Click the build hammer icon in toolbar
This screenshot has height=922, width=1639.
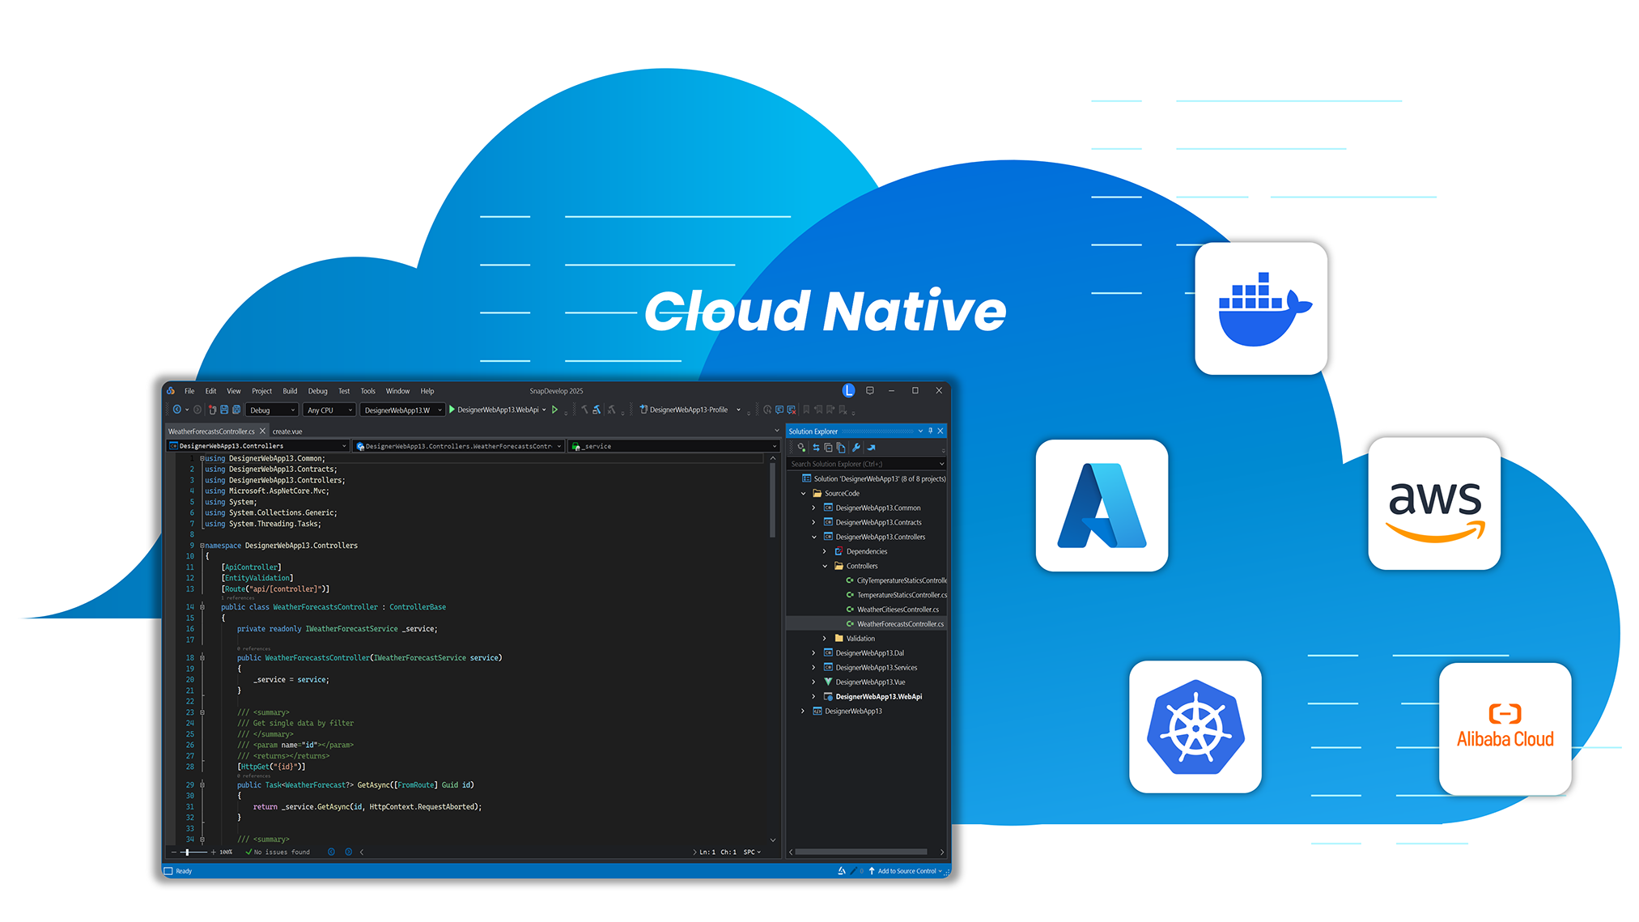coord(584,410)
